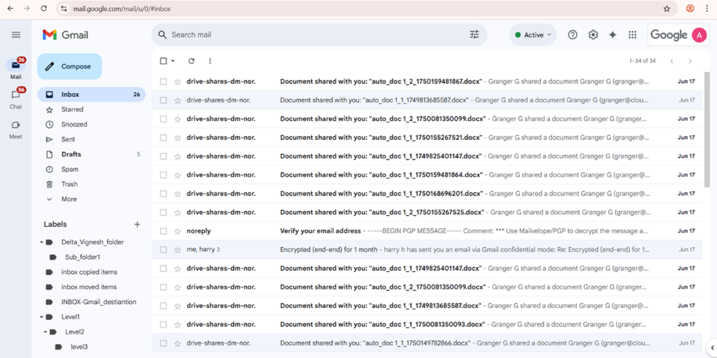Screen dimensions: 717x358
Task: Tick the checkbox for the noreply email
Action: coord(163,231)
